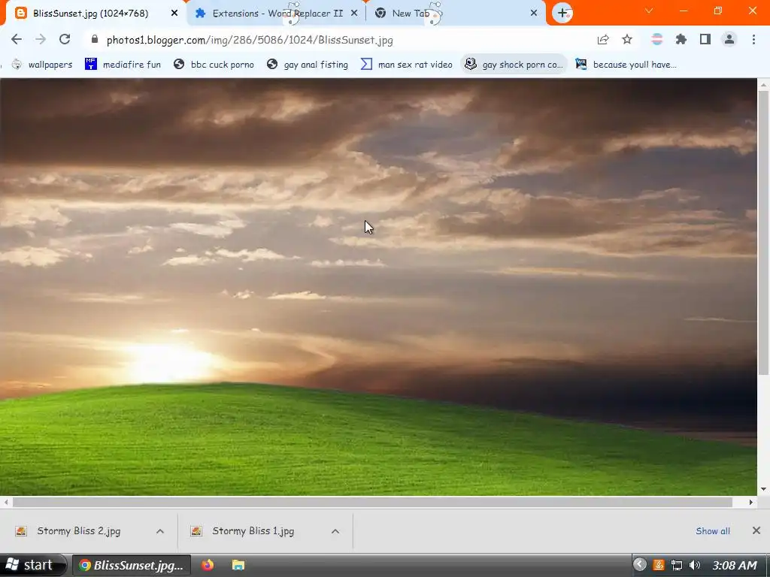Open downloaded Stormy Bliss 2.jpg
The image size is (770, 577).
coord(78,531)
